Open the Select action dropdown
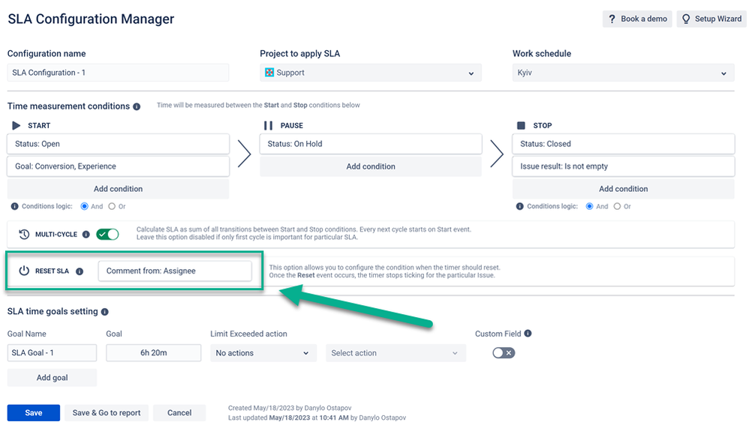The image size is (749, 428). click(396, 353)
